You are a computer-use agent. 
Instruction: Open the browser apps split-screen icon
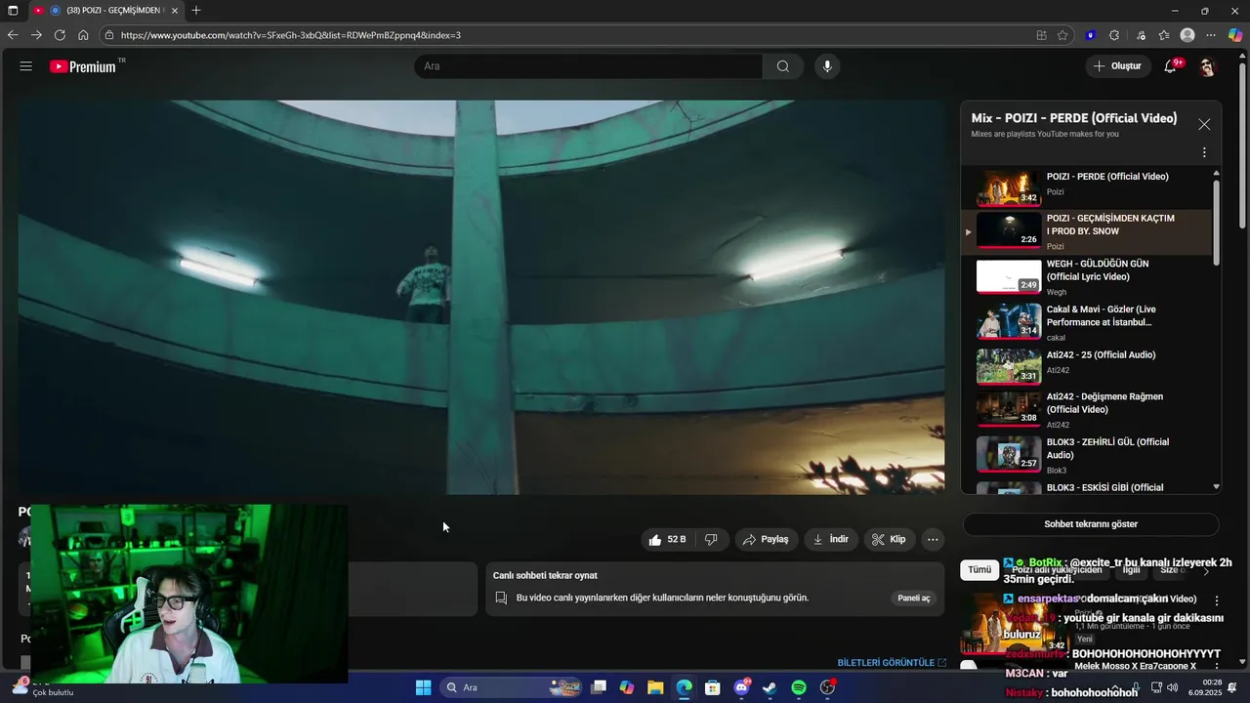tap(1041, 35)
